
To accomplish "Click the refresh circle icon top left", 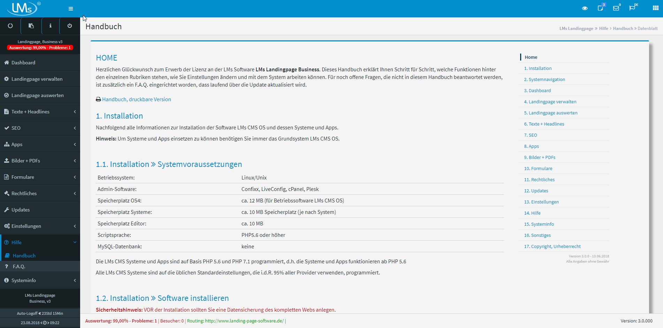I will coord(10,26).
